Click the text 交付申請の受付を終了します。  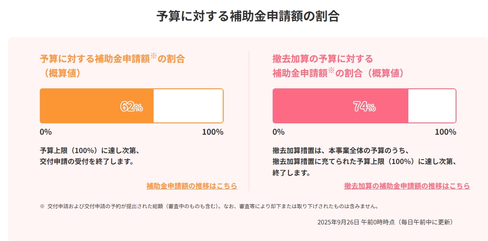pyautogui.click(x=87, y=162)
